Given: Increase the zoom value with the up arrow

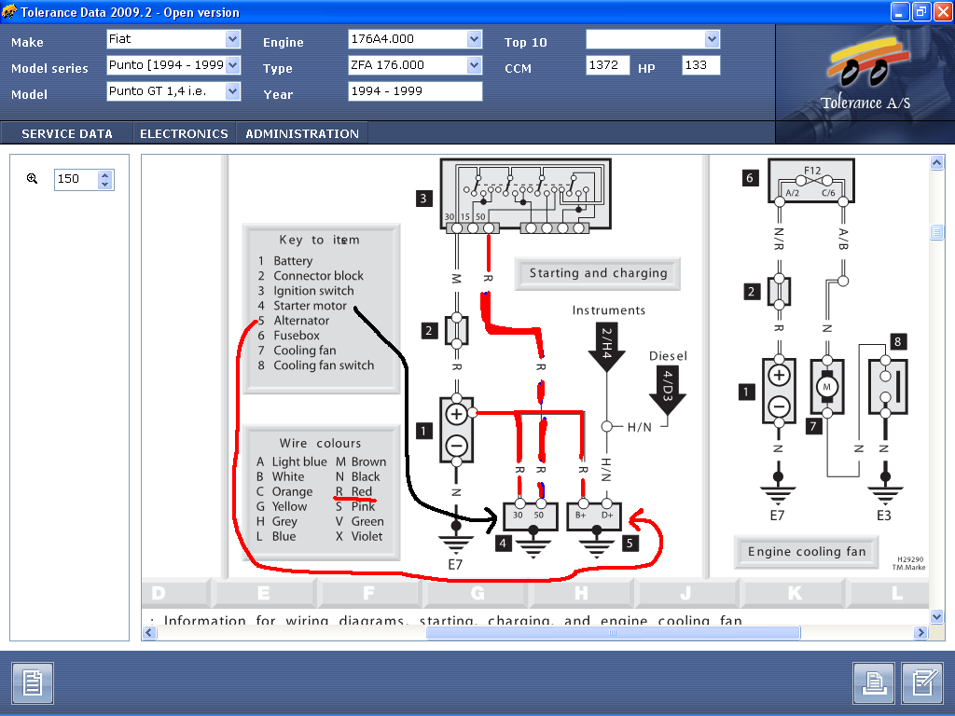Looking at the screenshot, I should pos(105,174).
